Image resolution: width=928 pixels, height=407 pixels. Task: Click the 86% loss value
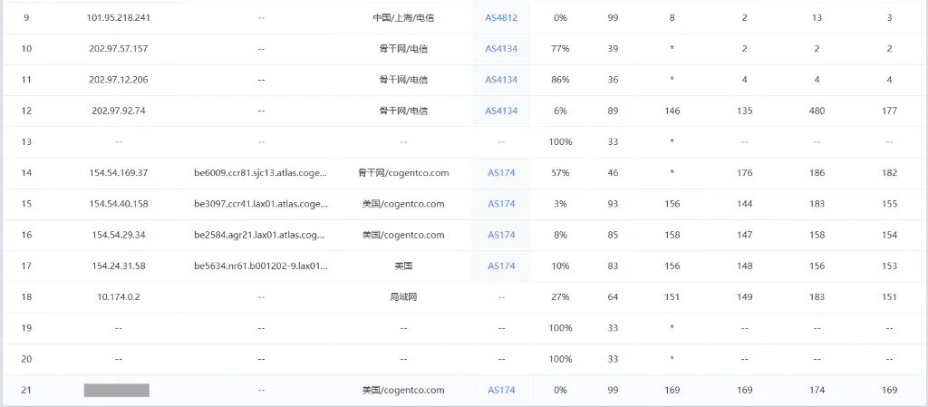[x=560, y=80]
